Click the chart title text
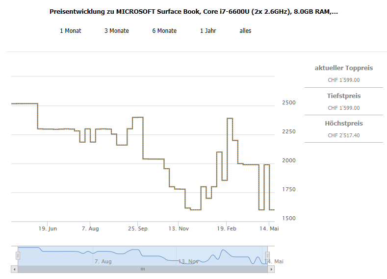The height and width of the screenshot is (279, 387). (193, 11)
